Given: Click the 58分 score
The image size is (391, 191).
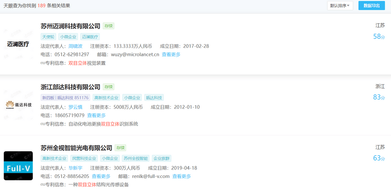Looking at the screenshot, I should pos(379,37).
